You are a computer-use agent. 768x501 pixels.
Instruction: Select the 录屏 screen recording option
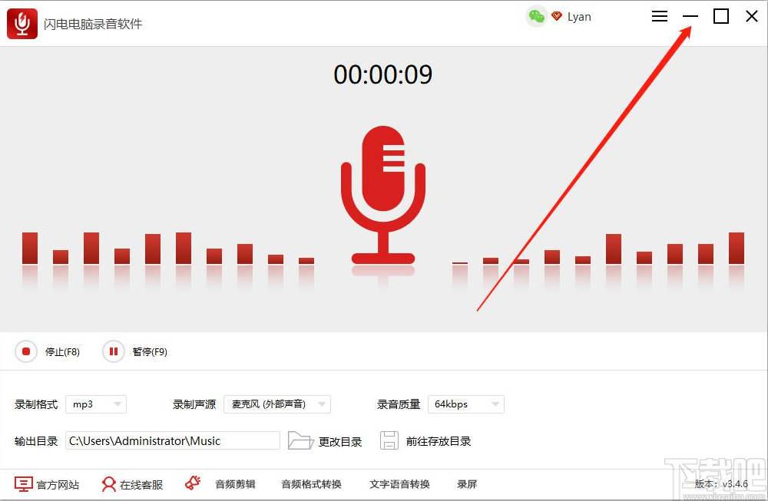click(466, 484)
